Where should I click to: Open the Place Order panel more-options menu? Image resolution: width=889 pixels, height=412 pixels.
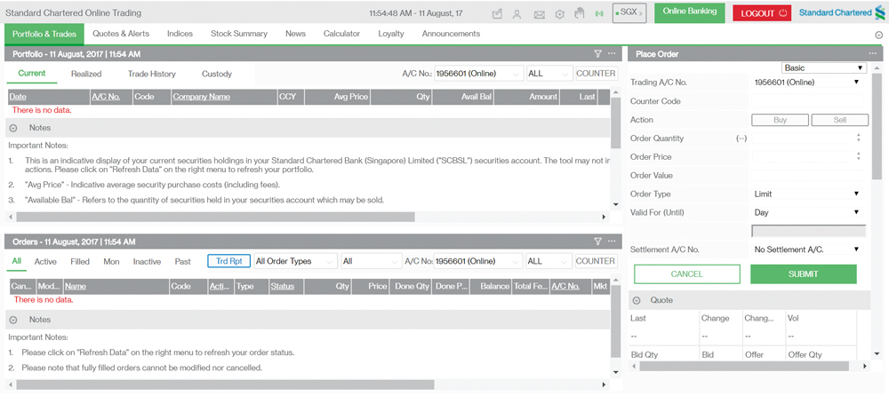(873, 54)
